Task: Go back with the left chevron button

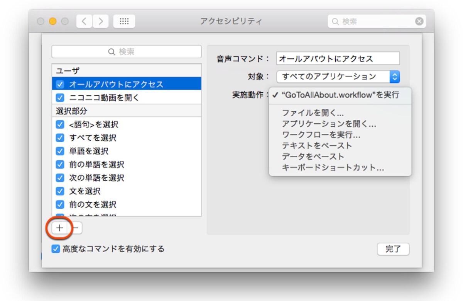Action: click(84, 21)
